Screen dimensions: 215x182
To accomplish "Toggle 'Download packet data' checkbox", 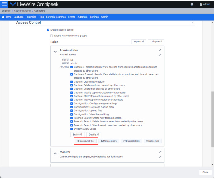I will pos(71,107).
